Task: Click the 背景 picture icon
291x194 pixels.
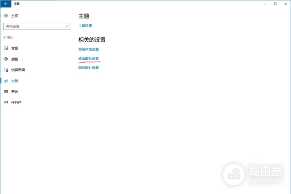Action: point(6,48)
